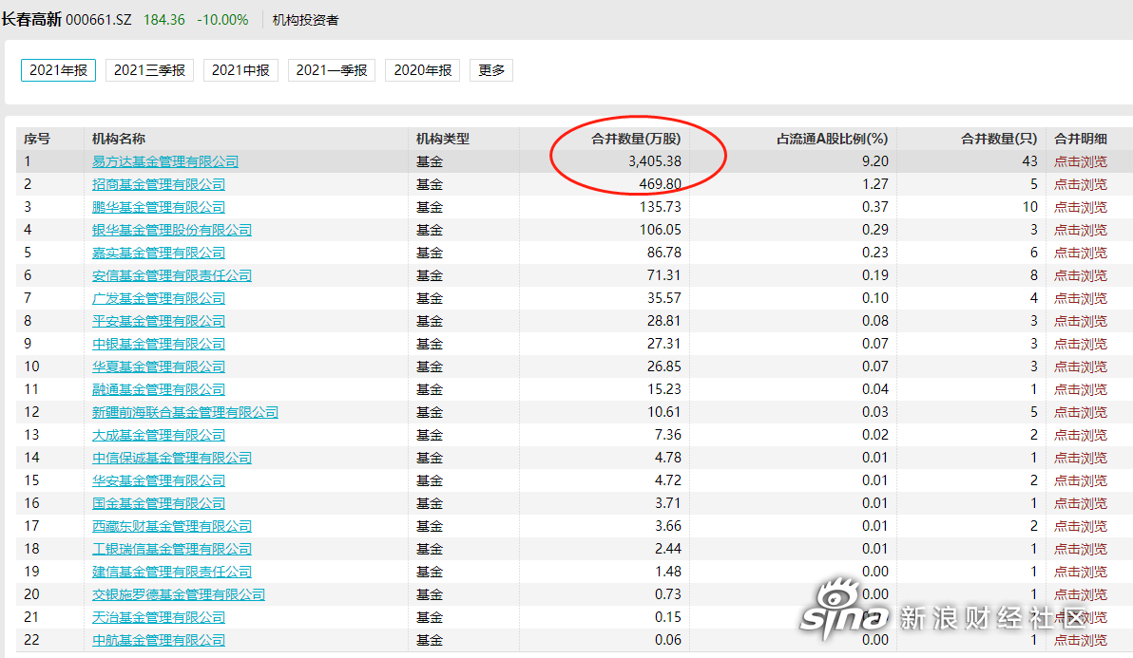
Task: Click the 长春高新 stock name in header
Action: click(31, 20)
